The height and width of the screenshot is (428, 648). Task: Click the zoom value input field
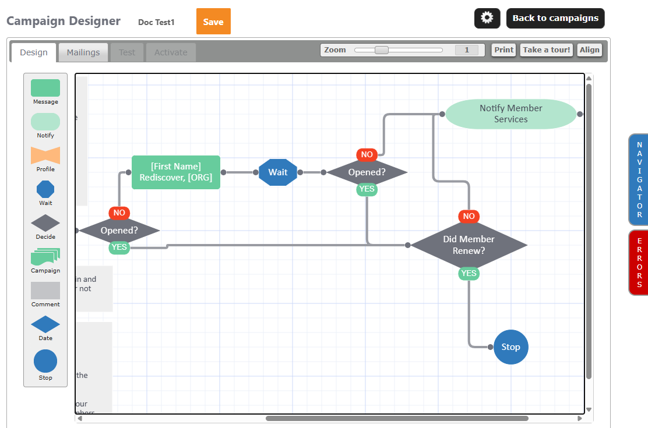point(467,50)
